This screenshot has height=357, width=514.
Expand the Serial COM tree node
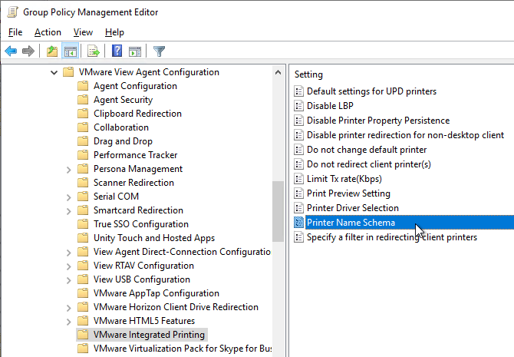(x=68, y=197)
